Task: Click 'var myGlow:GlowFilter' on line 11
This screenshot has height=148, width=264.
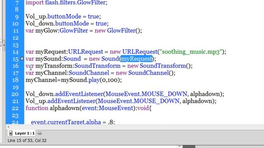Action: click(x=57, y=30)
